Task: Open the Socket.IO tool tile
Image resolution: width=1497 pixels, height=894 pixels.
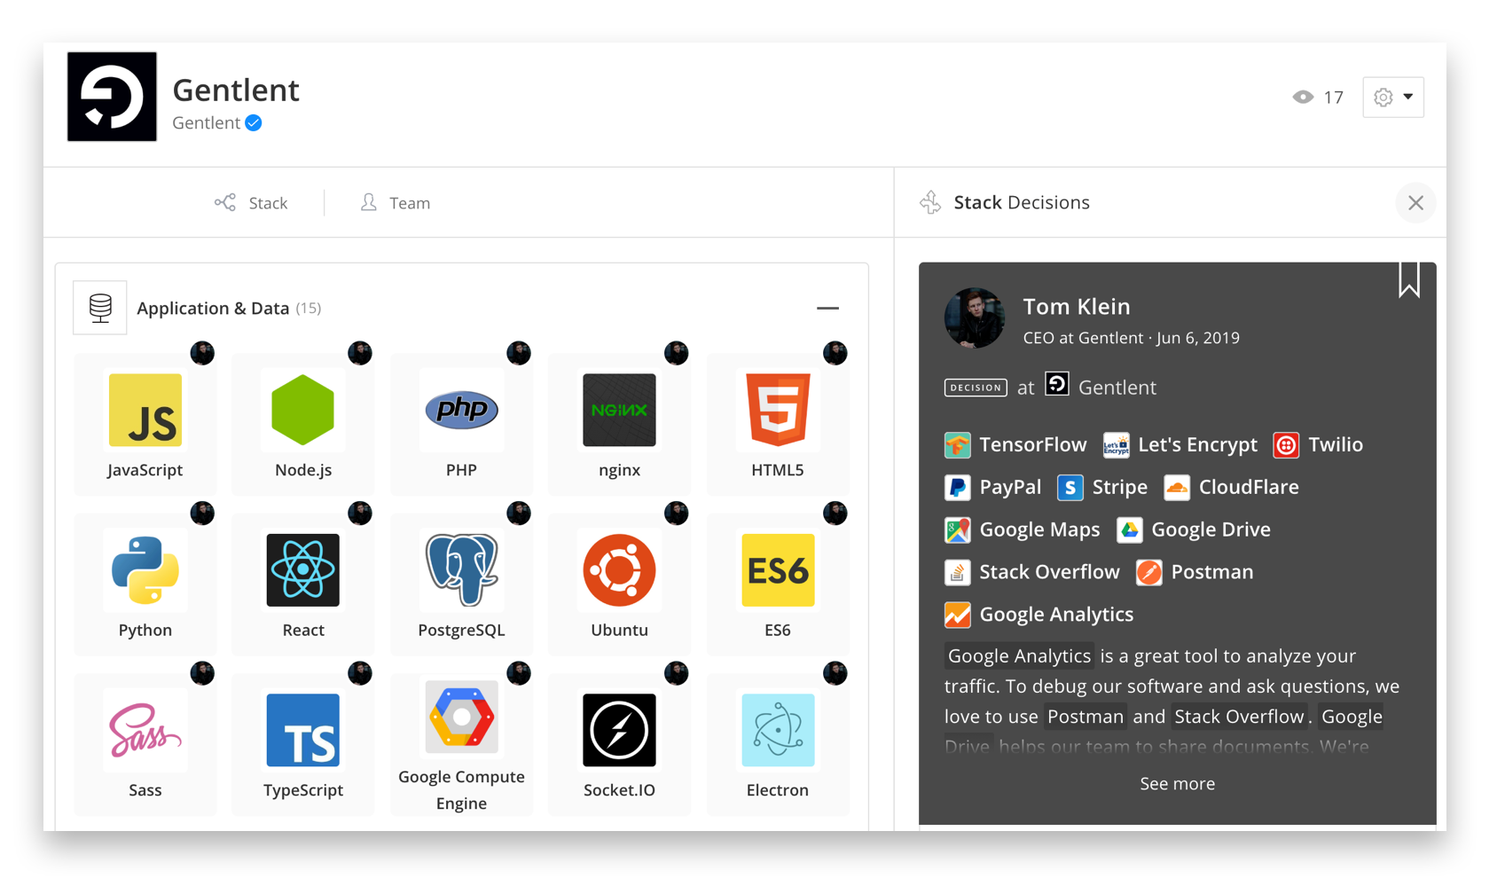Action: point(619,744)
